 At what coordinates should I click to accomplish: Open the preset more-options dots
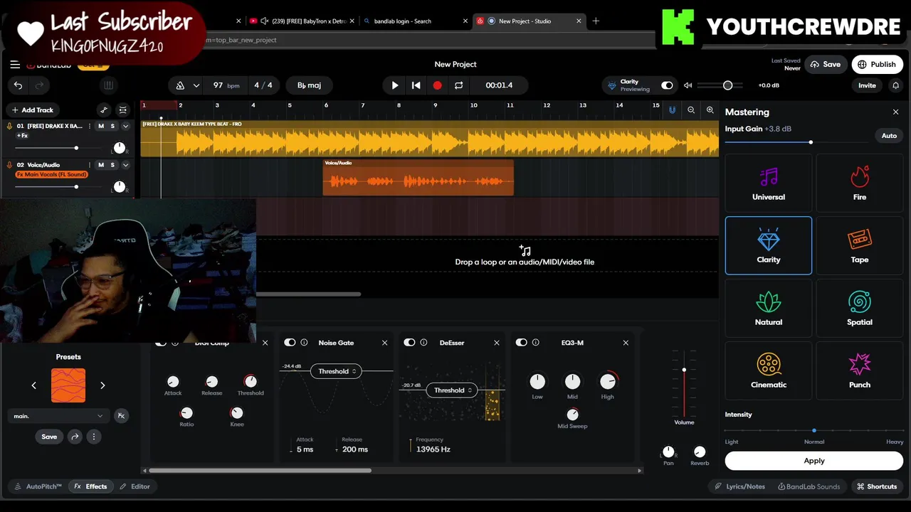93,437
